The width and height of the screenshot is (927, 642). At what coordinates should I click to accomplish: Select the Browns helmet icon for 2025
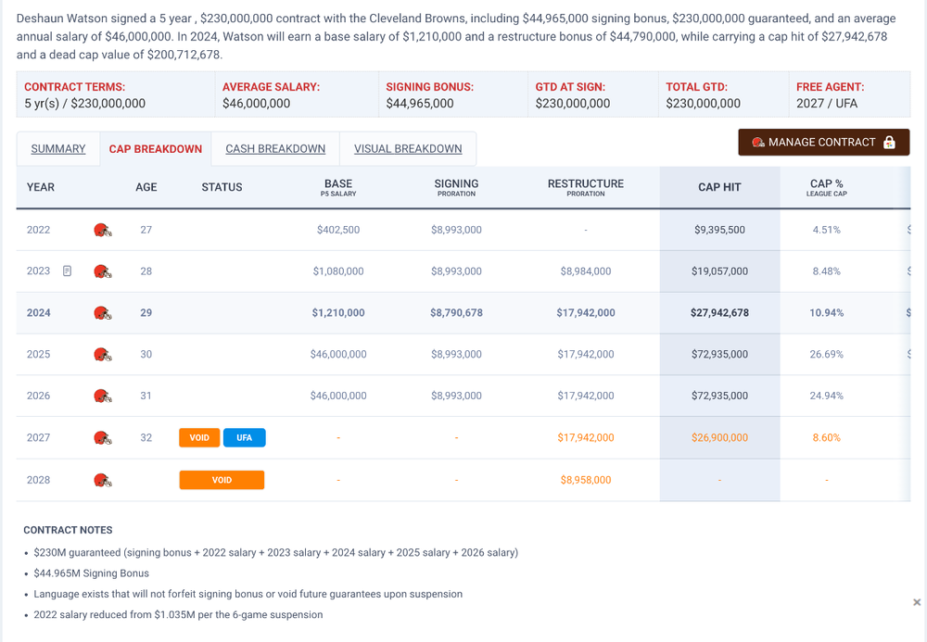click(103, 355)
